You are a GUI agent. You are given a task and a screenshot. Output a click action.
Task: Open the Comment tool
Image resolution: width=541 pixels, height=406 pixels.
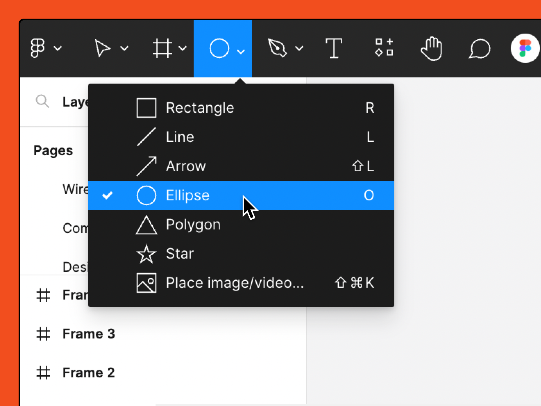click(479, 48)
